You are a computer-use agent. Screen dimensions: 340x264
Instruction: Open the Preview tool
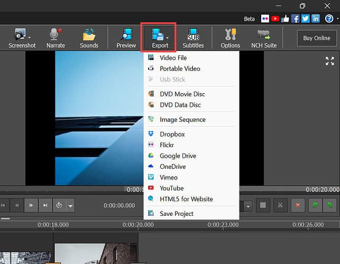click(126, 35)
